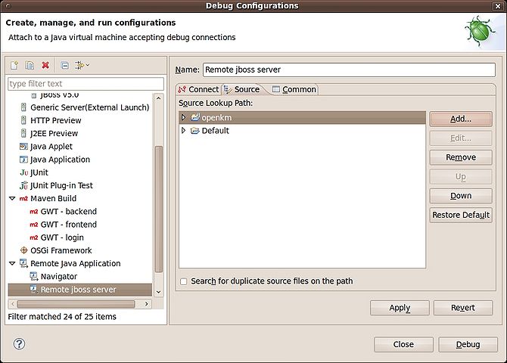
Task: Select the Navigator configuration
Action: (59, 277)
